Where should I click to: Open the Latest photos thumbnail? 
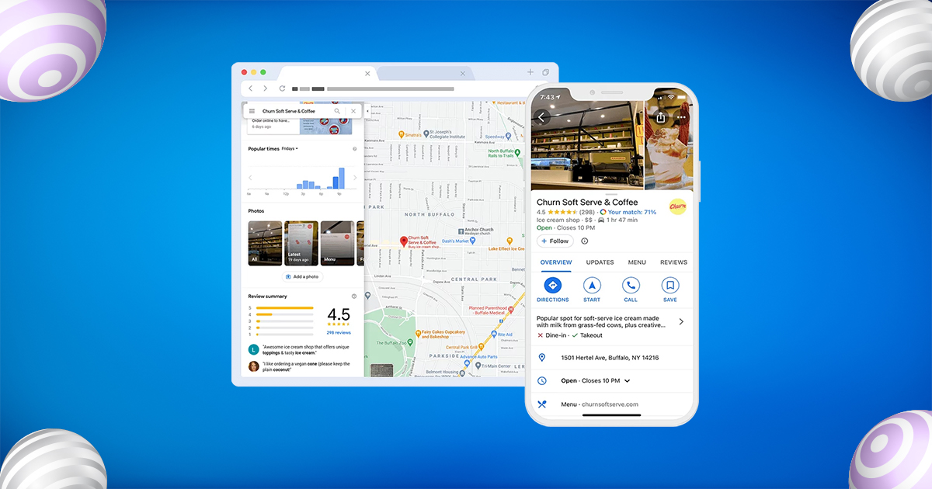[301, 243]
